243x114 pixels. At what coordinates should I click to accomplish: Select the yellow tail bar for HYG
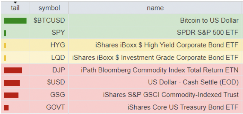(x=5, y=45)
